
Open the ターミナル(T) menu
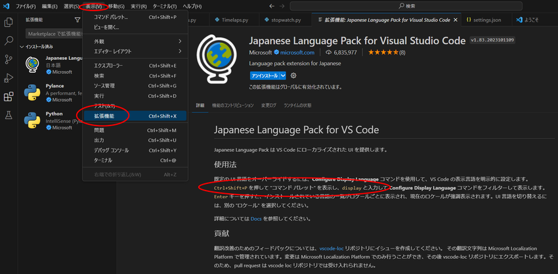click(164, 7)
